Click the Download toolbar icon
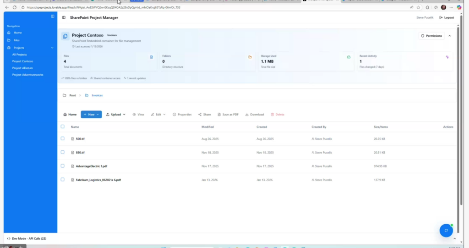The width and height of the screenshot is (469, 248). (x=247, y=115)
